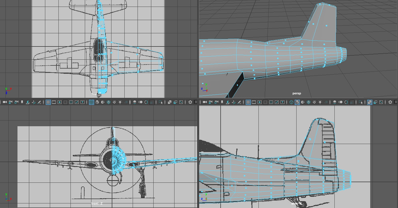Toggle X-Ray mode in side view toolbar

tap(370, 102)
